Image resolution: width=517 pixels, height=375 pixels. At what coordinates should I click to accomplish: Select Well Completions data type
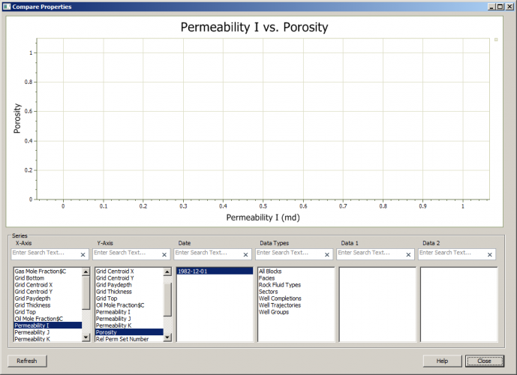coord(280,298)
